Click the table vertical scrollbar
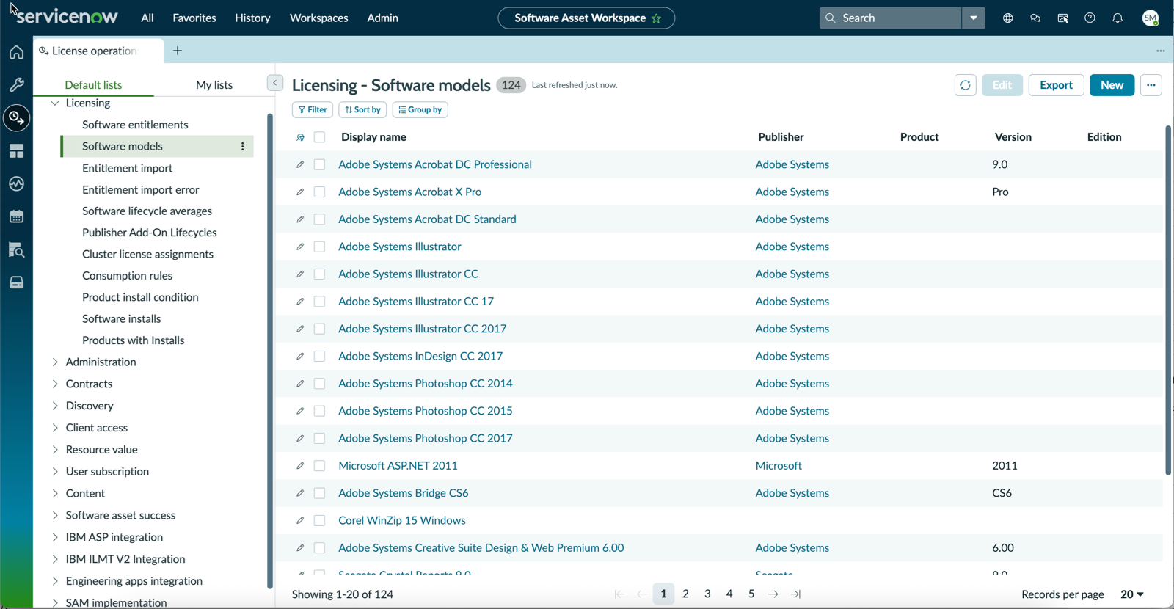The image size is (1174, 609). [1168, 301]
